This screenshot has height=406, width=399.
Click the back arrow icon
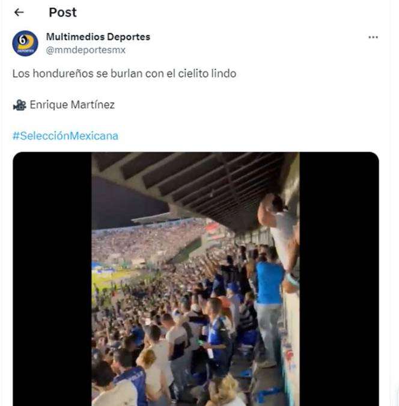[x=19, y=12]
